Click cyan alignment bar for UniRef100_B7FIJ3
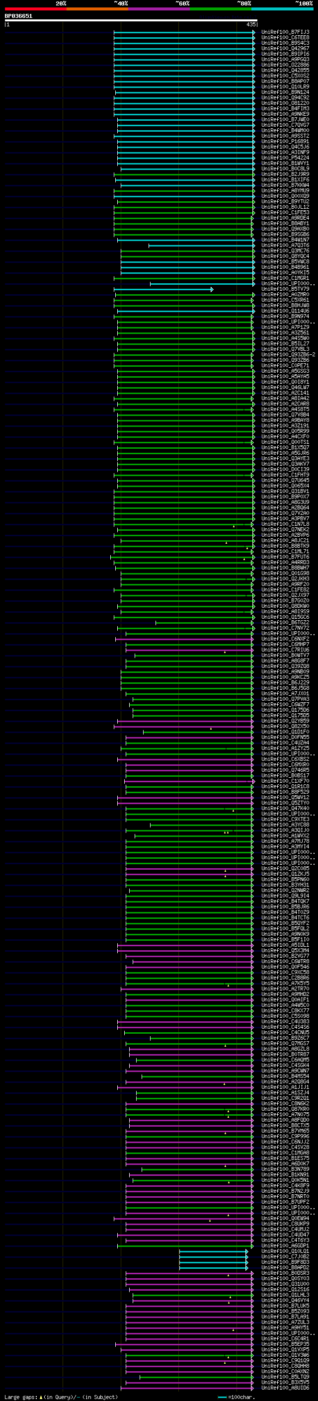Image resolution: width=318 pixels, height=1401 pixels. coord(184,32)
